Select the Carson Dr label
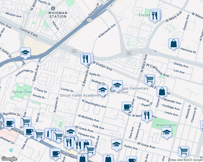Screen dimensions: 203x162 [x=143, y=99]
